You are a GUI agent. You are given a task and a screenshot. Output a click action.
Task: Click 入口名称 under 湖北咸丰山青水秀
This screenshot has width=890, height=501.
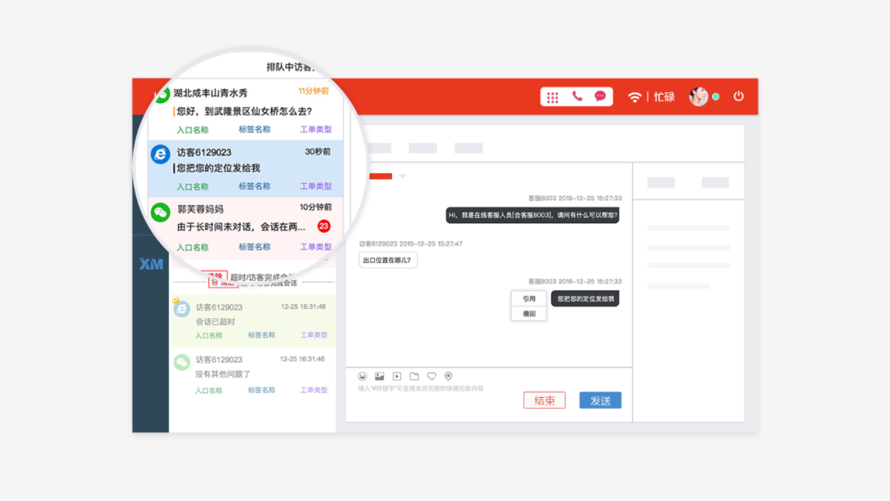[192, 130]
